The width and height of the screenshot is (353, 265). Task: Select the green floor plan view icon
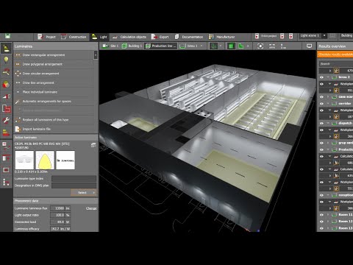coord(214,46)
